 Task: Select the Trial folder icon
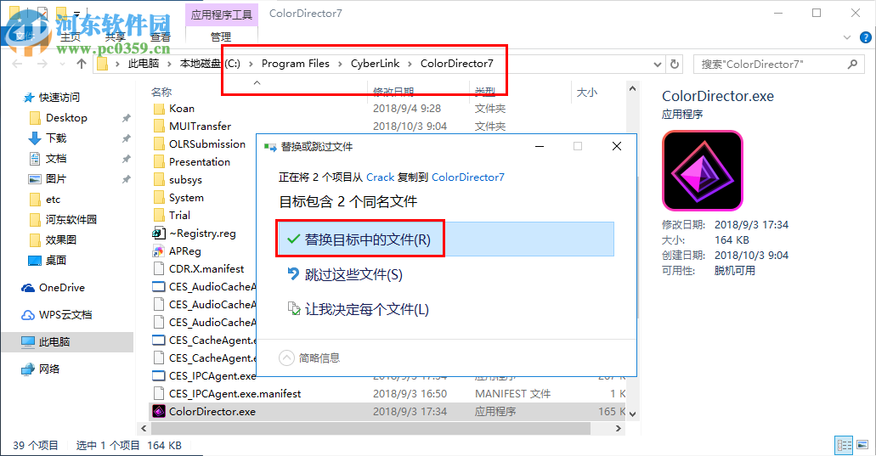point(159,216)
